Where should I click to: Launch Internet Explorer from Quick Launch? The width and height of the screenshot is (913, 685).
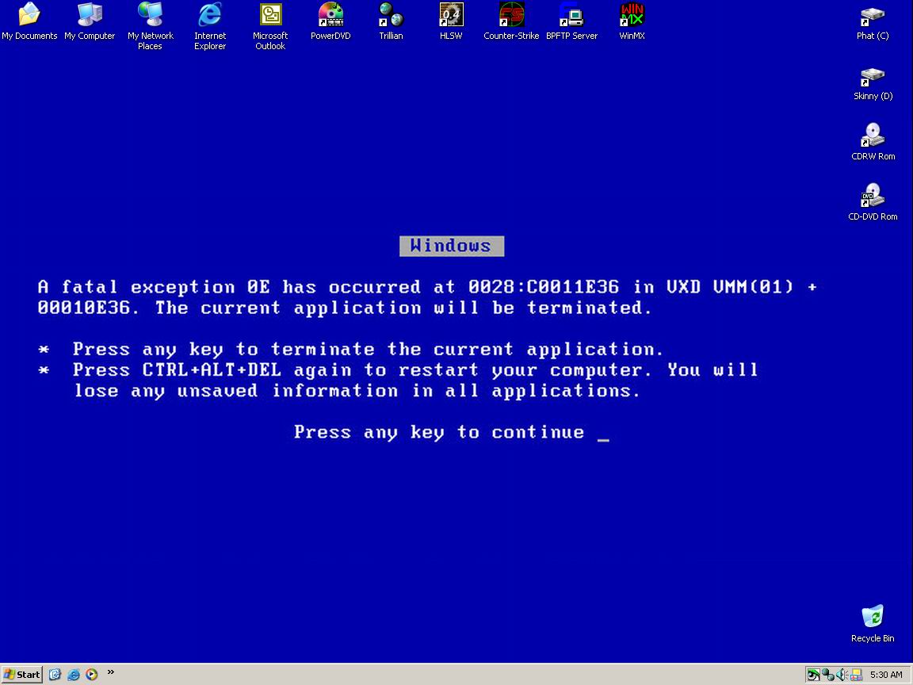(74, 675)
